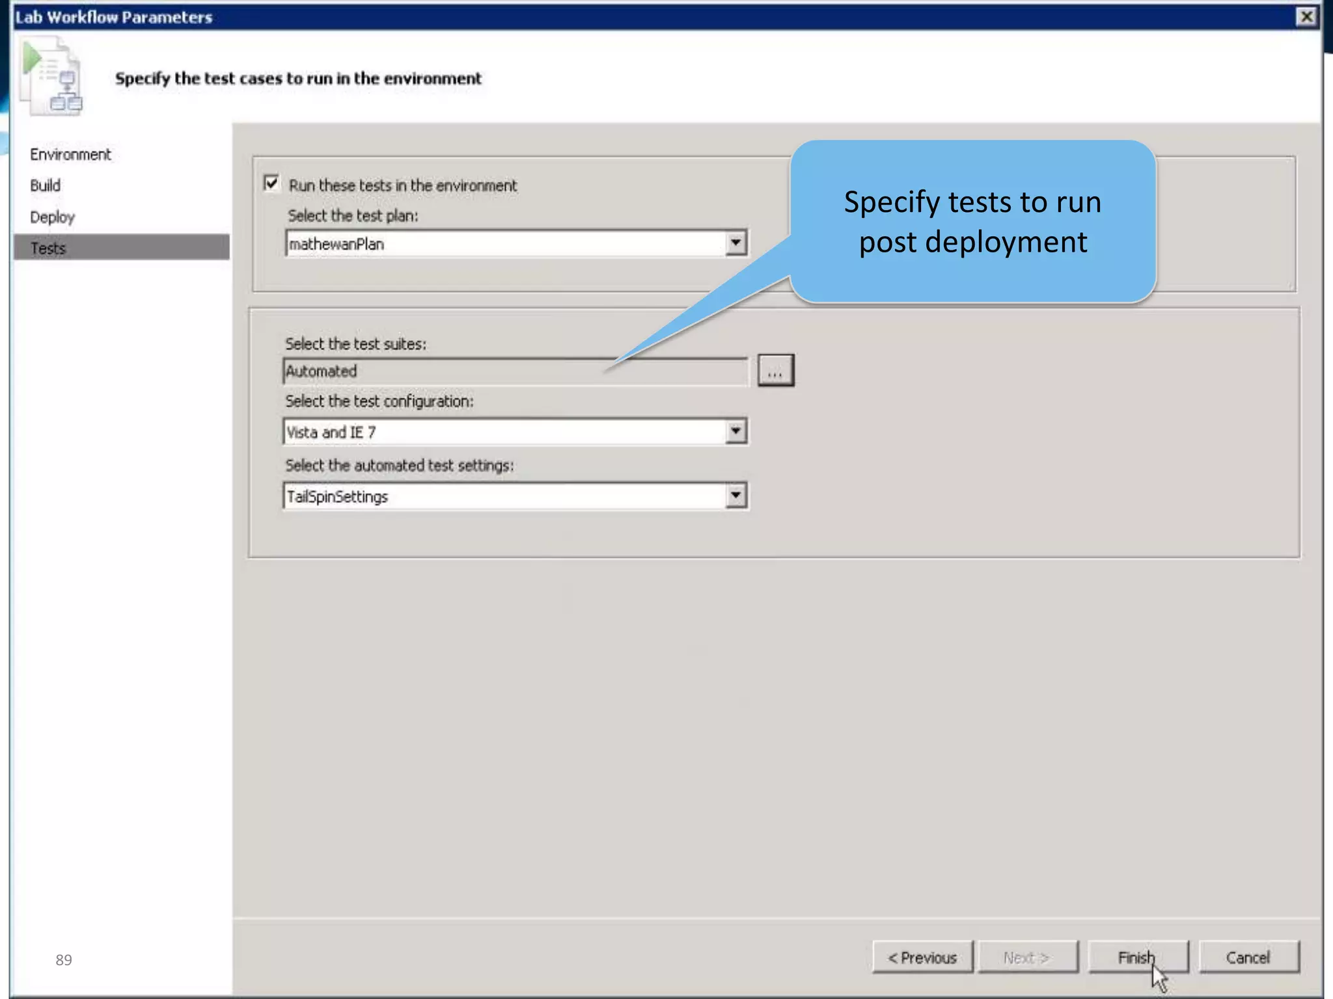Viewport: 1333px width, 999px height.
Task: Uncheck Run these tests in the environment
Action: click(x=271, y=183)
